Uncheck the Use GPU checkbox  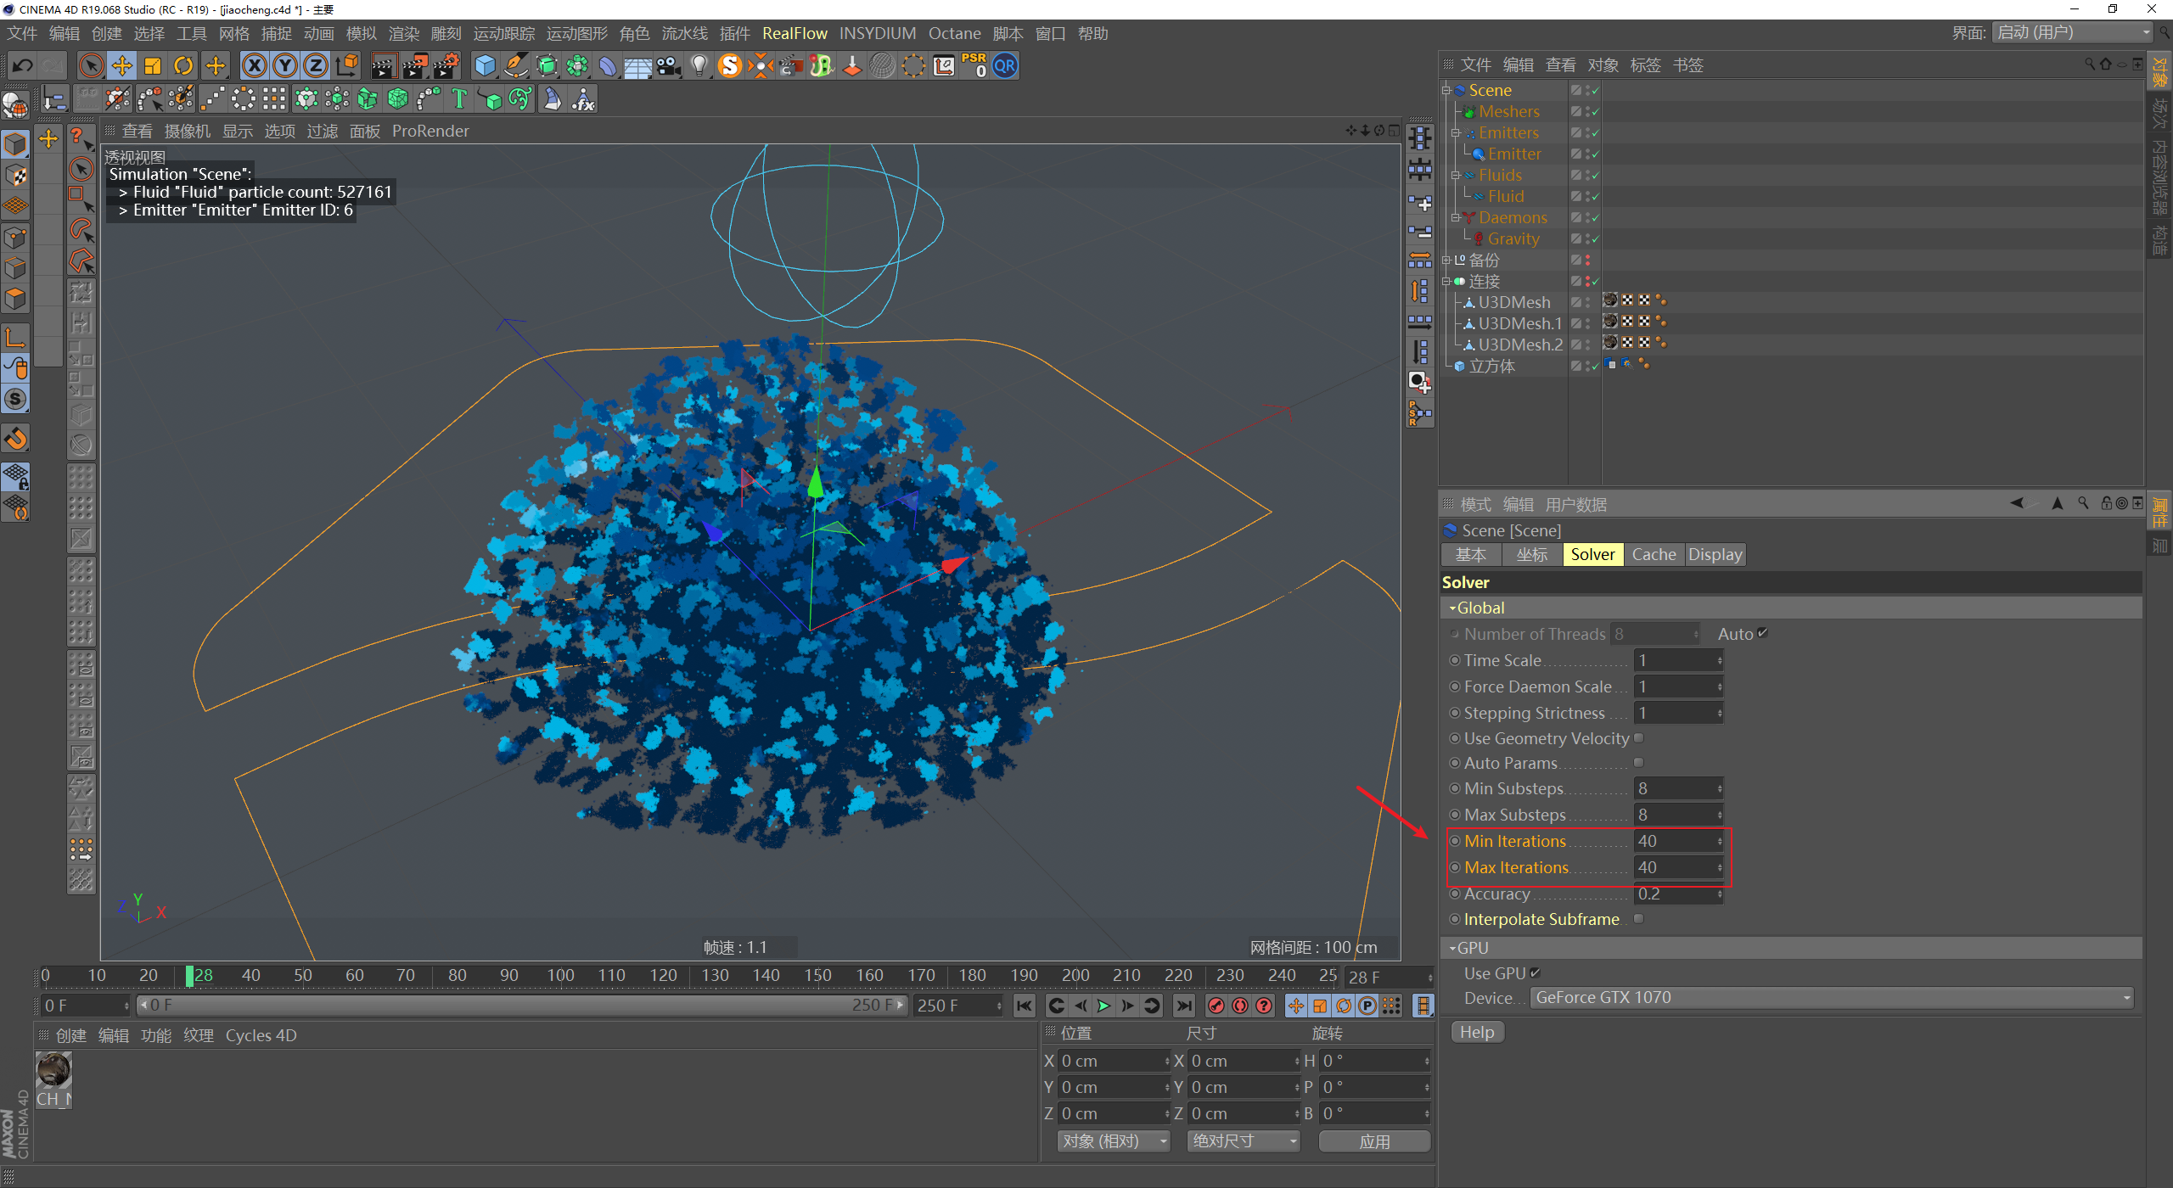point(1535,973)
